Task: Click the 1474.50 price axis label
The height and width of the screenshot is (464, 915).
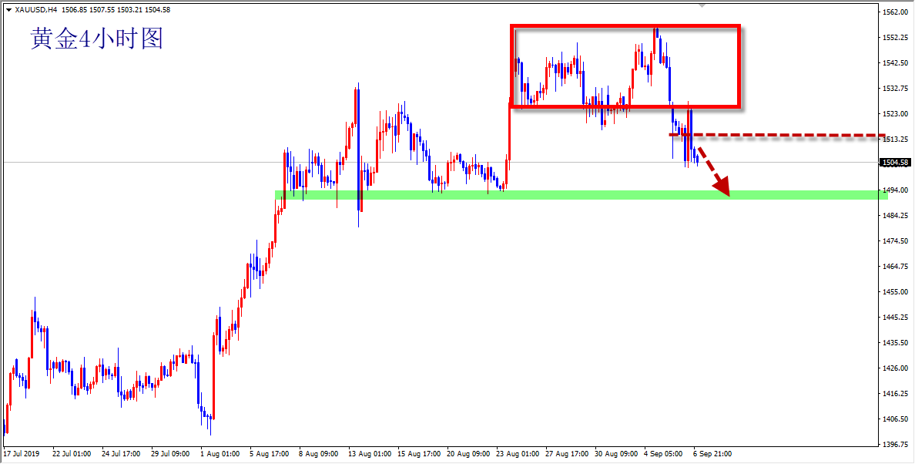Action: (x=894, y=241)
